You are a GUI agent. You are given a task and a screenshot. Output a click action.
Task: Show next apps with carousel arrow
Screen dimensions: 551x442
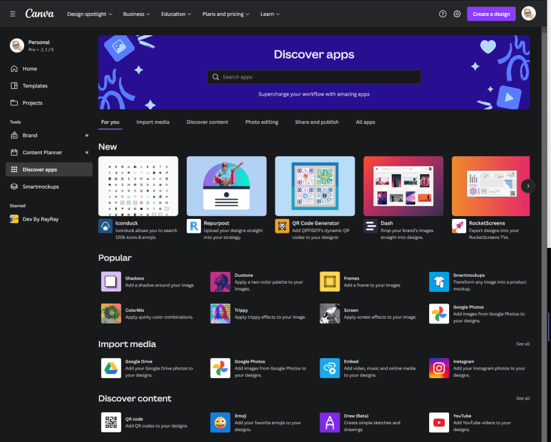[x=528, y=186]
